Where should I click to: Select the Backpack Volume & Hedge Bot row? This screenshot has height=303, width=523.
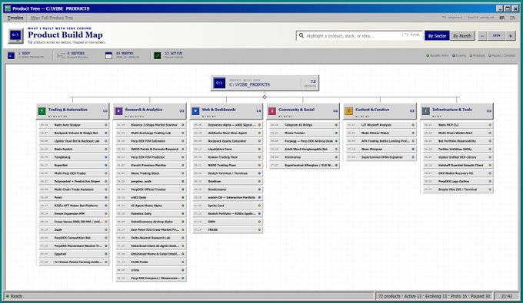tap(74, 133)
